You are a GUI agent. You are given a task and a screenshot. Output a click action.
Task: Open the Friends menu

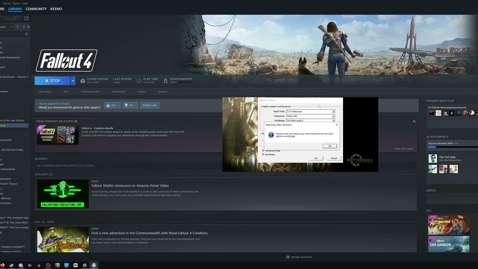(6, 3)
